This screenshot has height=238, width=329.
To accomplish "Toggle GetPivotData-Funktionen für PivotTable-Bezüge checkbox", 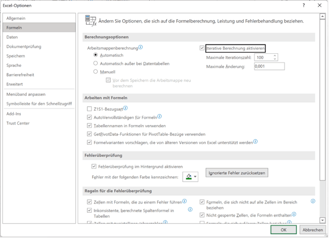I will (x=89, y=134).
